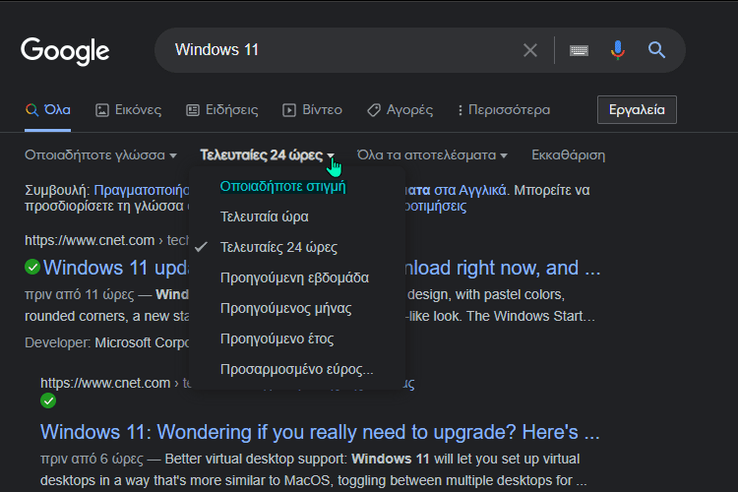This screenshot has width=738, height=492.
Task: Click 'πριν από 6 ώρες' timestamp text
Action: (x=92, y=460)
